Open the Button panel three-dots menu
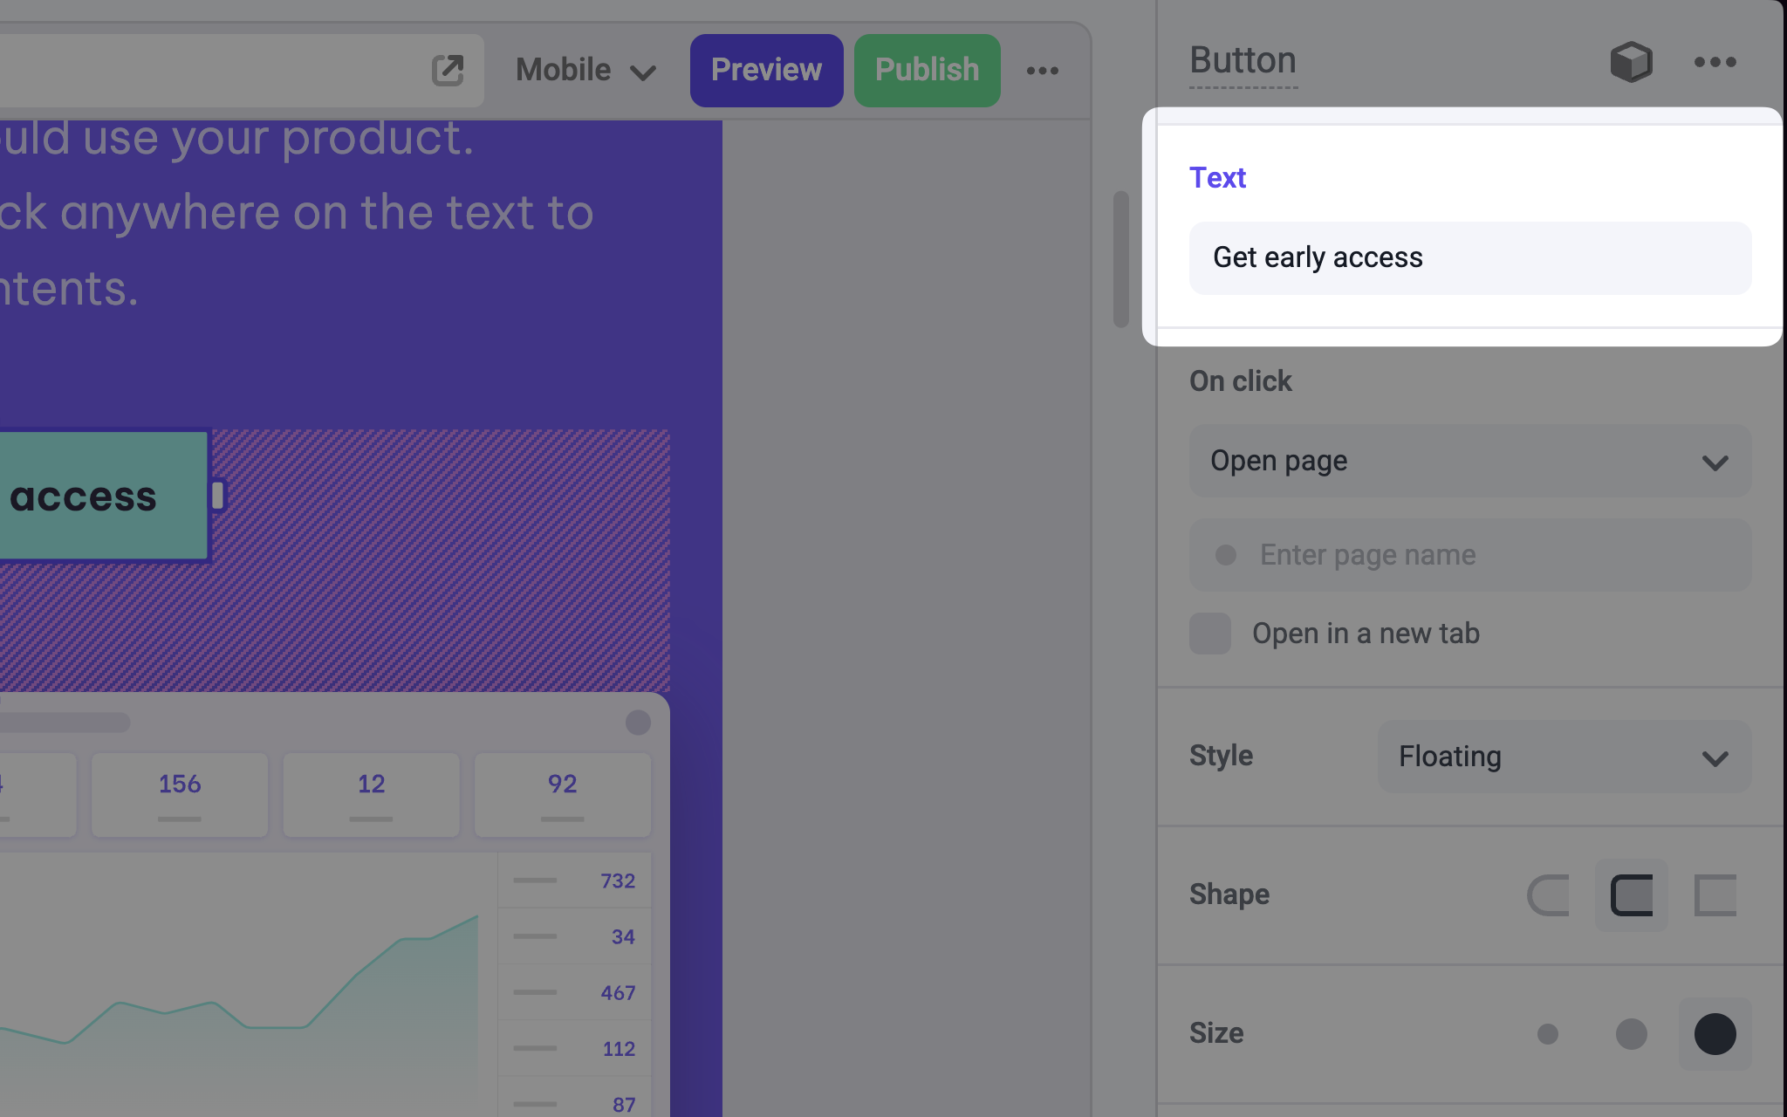The width and height of the screenshot is (1787, 1117). (1715, 62)
